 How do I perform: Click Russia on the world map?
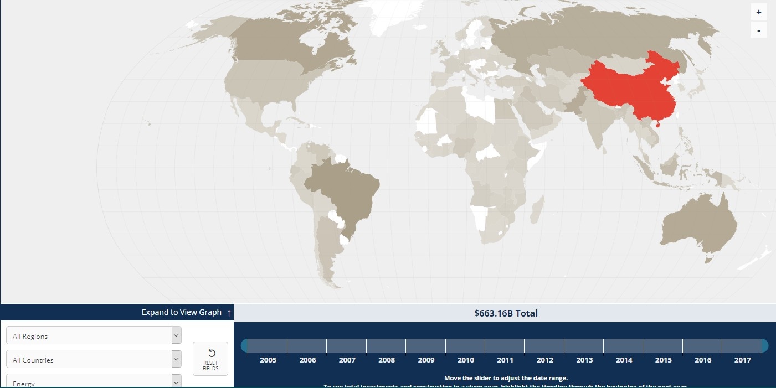pyautogui.click(x=582, y=39)
